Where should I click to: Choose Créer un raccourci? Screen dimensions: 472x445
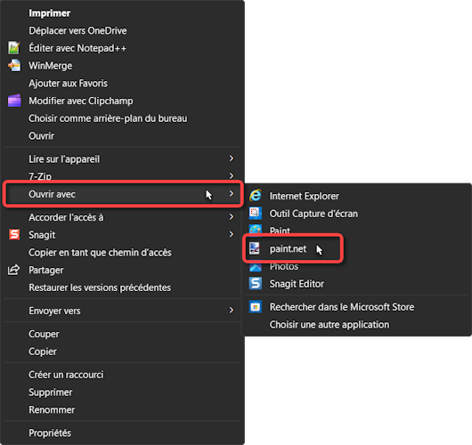point(123,375)
